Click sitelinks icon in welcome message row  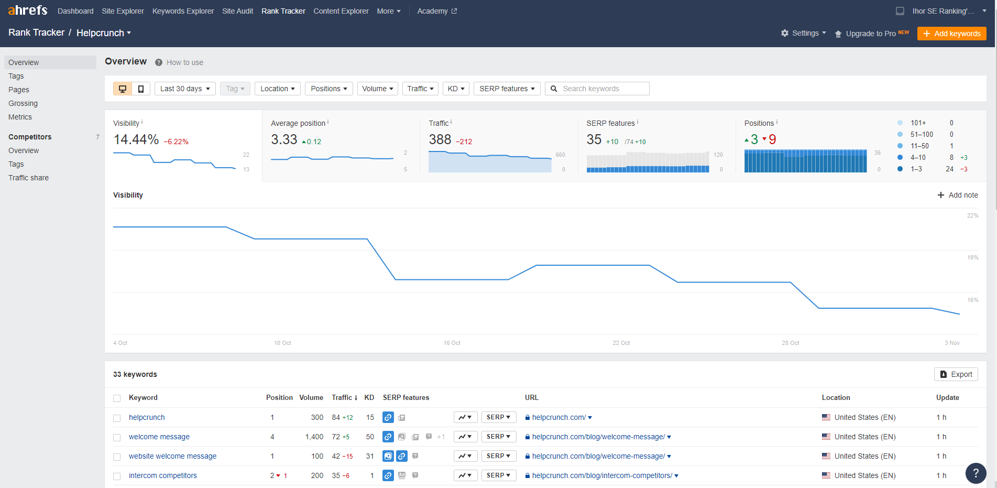[x=388, y=437]
